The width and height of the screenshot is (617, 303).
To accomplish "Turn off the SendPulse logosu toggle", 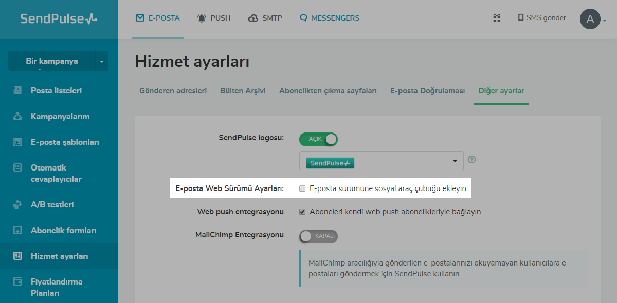I will 318,139.
